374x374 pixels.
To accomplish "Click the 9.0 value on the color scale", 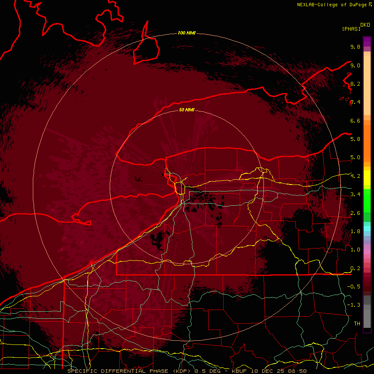I will 355,66.
